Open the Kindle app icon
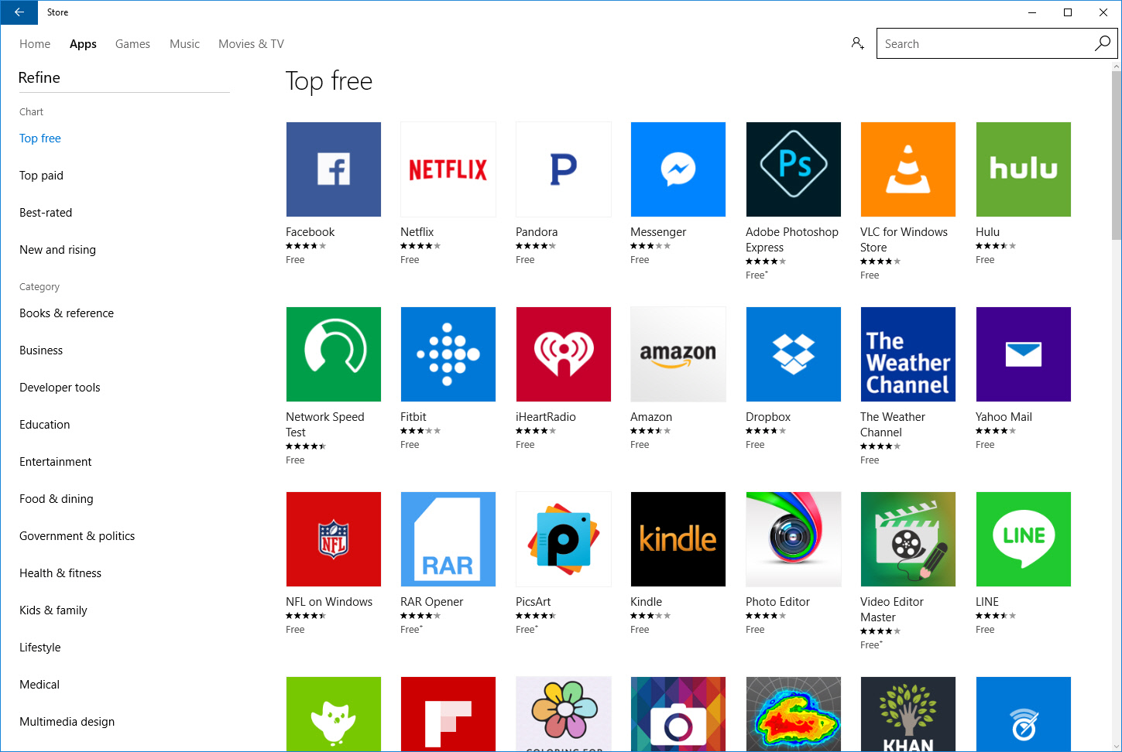This screenshot has height=752, width=1122. [678, 539]
